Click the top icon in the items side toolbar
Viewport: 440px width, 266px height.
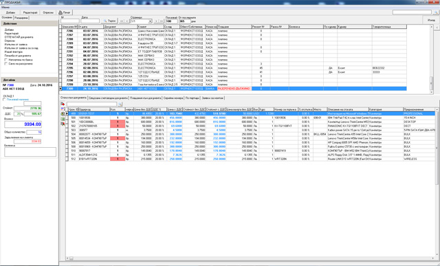(63, 104)
